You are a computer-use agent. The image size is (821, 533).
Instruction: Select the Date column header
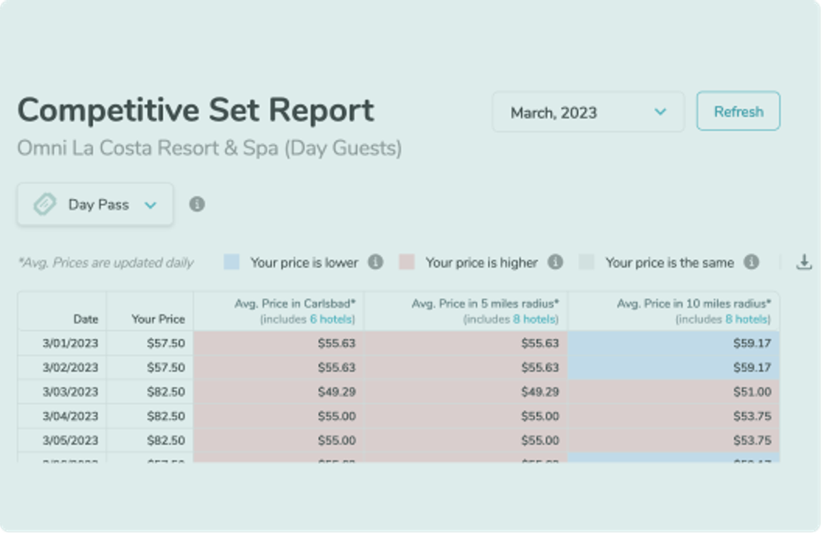[x=86, y=318]
